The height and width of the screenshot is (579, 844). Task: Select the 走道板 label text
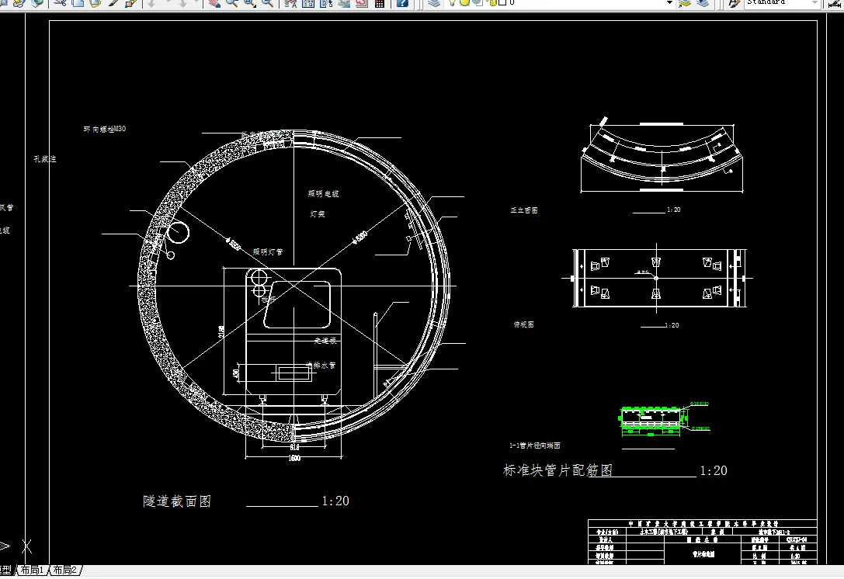pyautogui.click(x=325, y=341)
